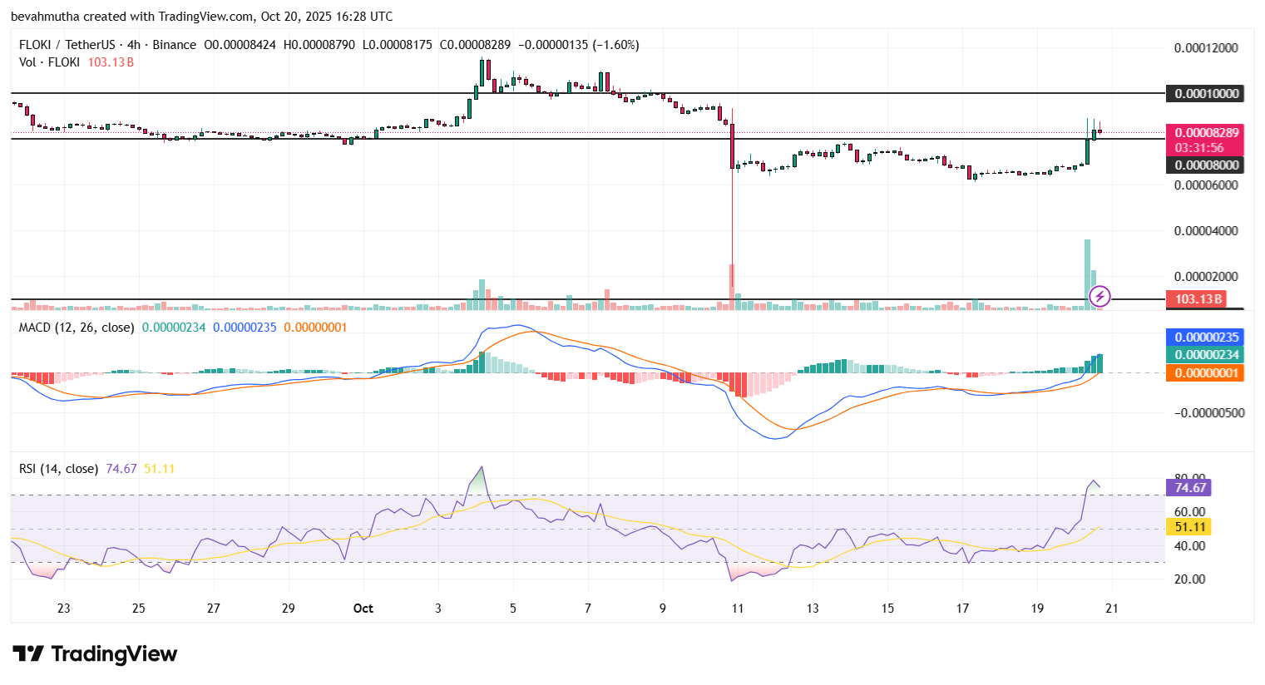Click the purple RSI label 74.67
This screenshot has width=1265, height=685.
point(1190,488)
